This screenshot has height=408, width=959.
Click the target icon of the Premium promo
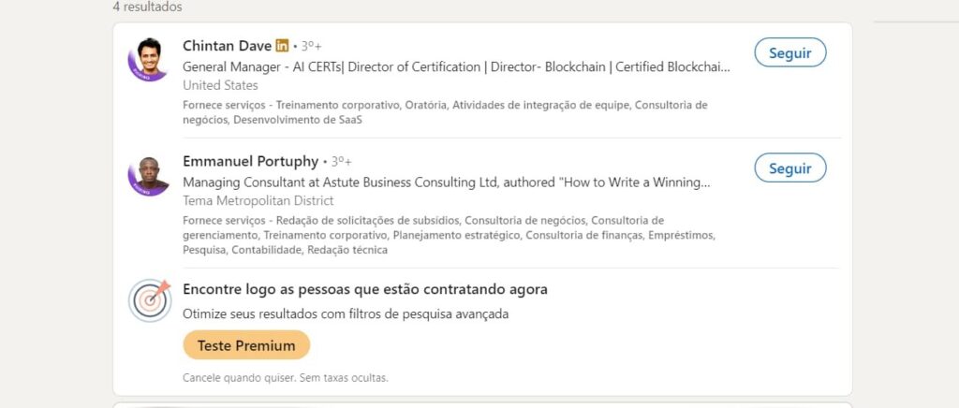(150, 300)
